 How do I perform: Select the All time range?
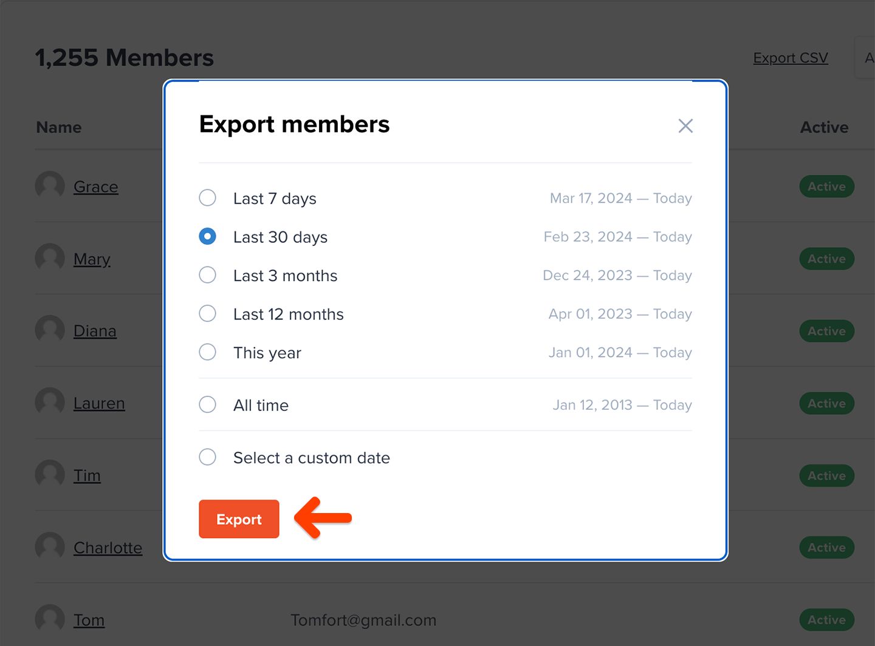point(207,404)
